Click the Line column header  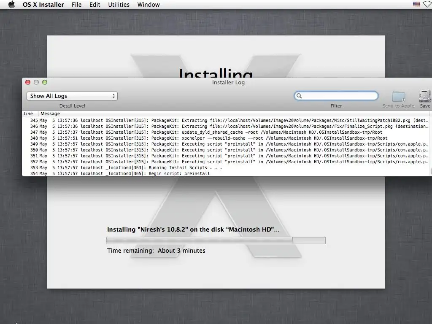point(28,113)
